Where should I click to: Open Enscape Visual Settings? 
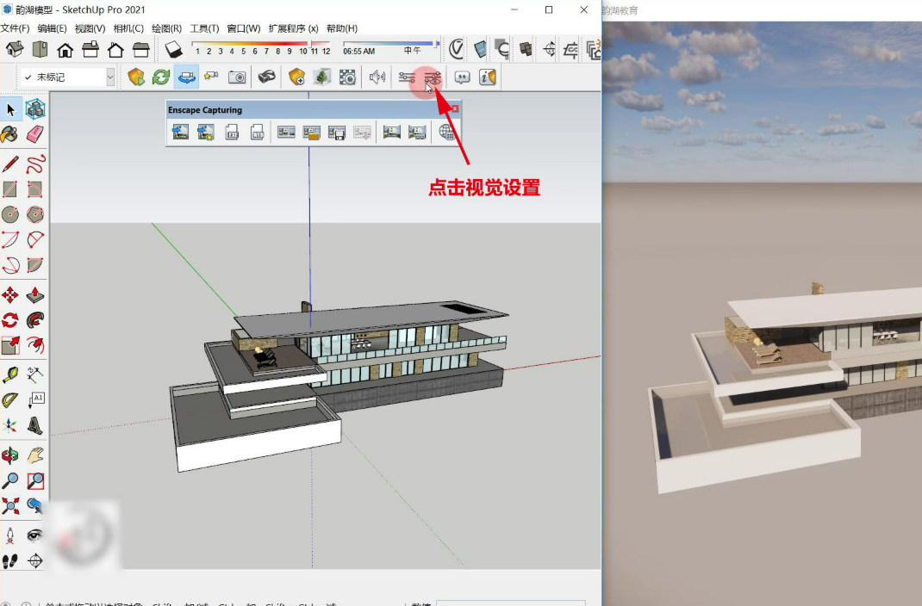433,77
